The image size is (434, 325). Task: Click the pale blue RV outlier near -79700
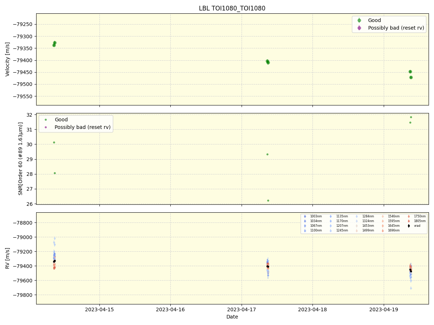(x=411, y=288)
